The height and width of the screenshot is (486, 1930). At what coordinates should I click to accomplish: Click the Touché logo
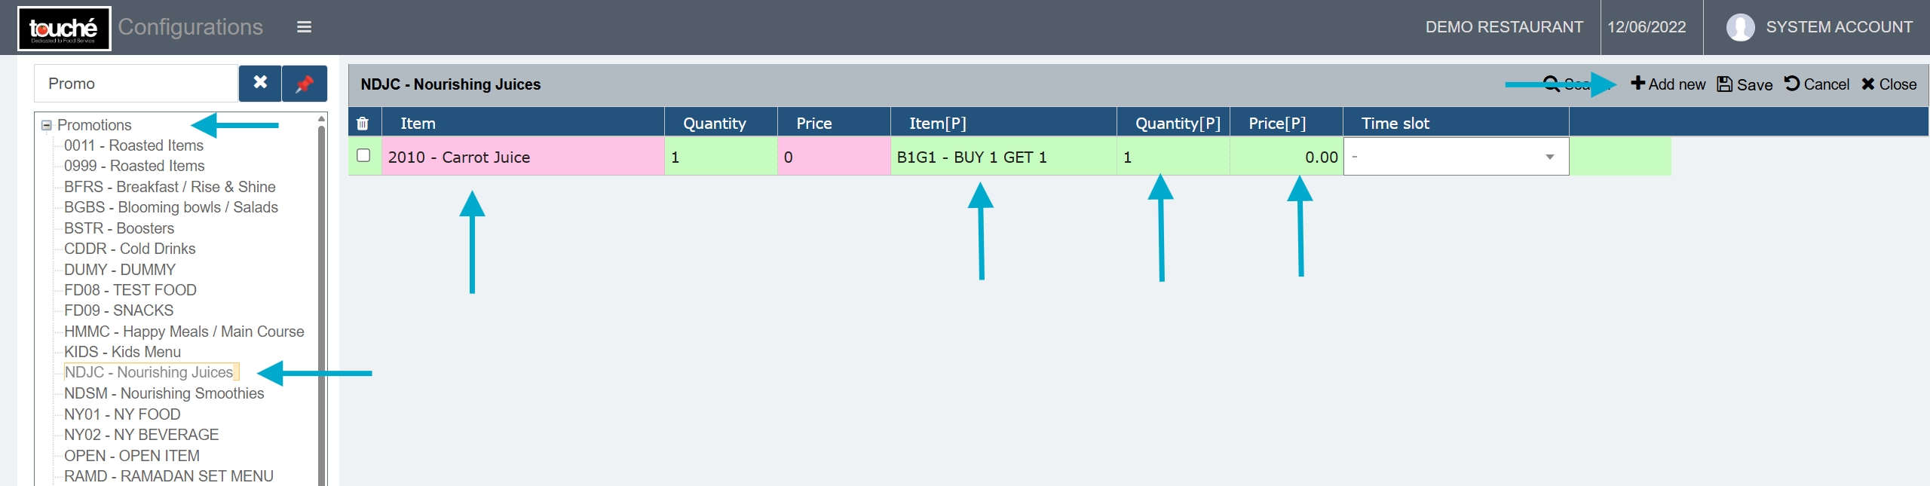(x=64, y=29)
